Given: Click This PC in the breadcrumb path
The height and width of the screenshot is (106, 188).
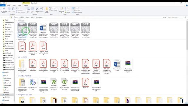Looking at the screenshot, I should [x=16, y=17].
